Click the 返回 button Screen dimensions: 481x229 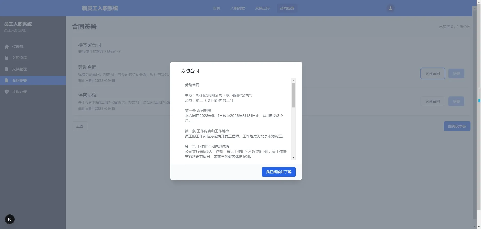point(80,126)
